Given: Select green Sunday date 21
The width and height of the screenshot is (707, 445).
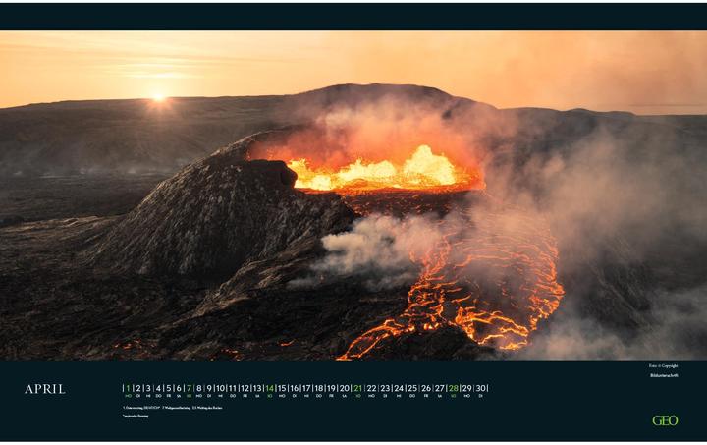Looking at the screenshot, I should (x=358, y=388).
